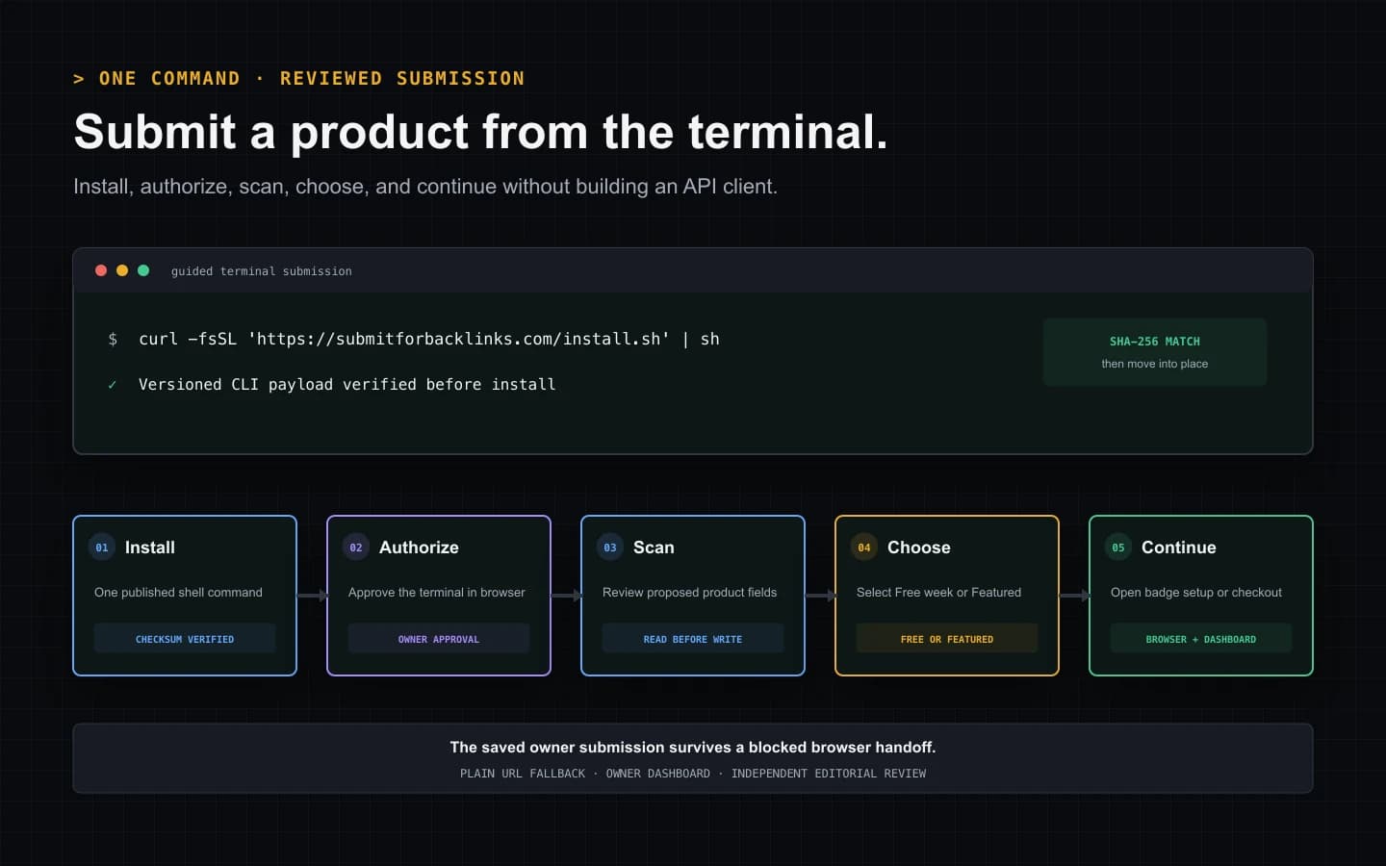Click the READ BEFORE WRITE tag
This screenshot has height=866, width=1386.
pos(693,639)
